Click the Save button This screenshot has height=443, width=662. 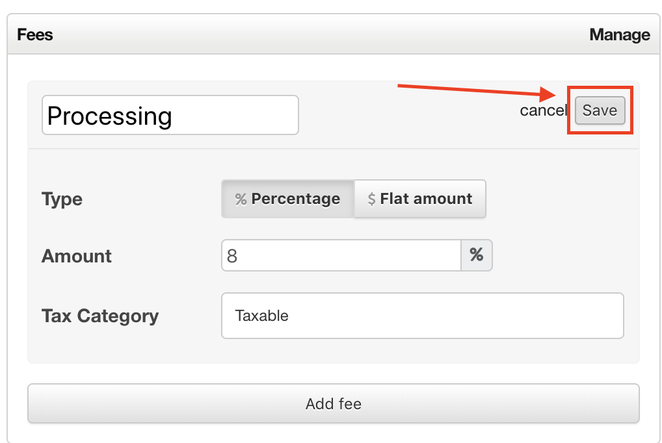pyautogui.click(x=600, y=110)
